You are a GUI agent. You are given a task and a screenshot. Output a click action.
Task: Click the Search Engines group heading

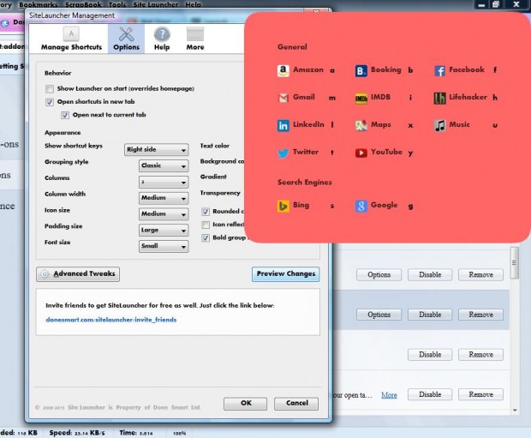305,183
